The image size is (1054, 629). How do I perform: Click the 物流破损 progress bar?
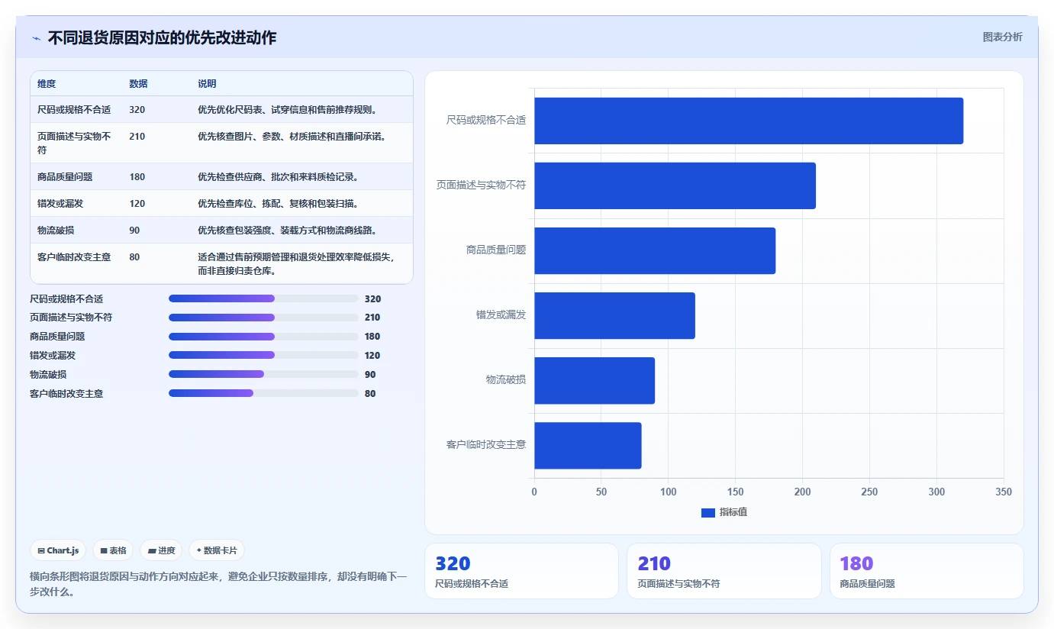click(x=263, y=374)
